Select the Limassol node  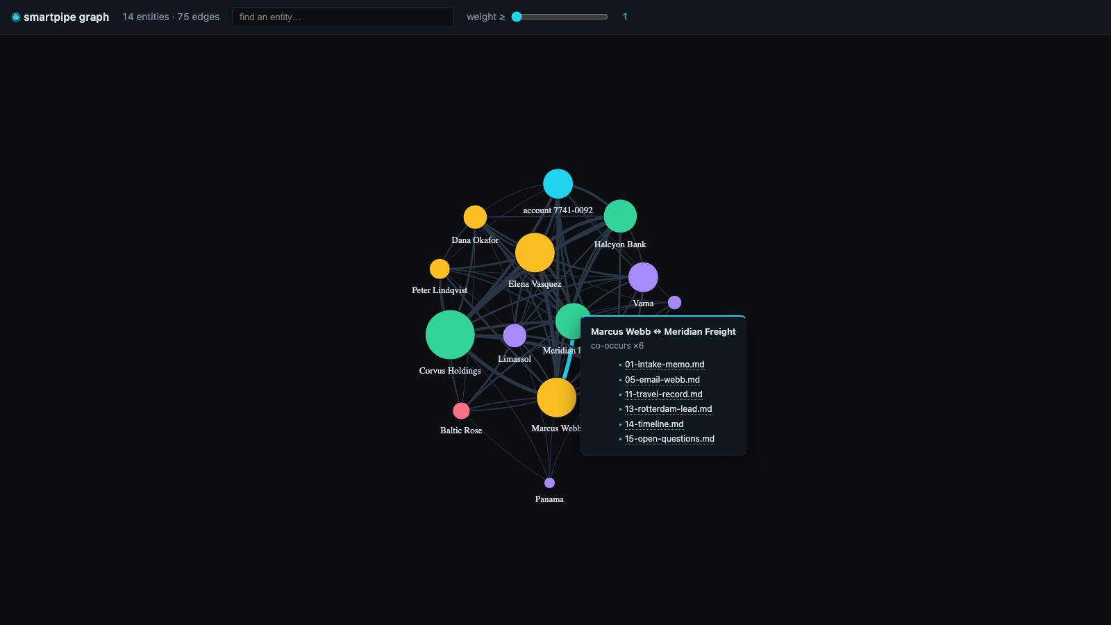(x=515, y=335)
